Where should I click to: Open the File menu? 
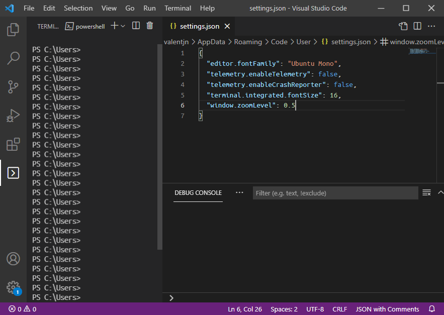29,8
